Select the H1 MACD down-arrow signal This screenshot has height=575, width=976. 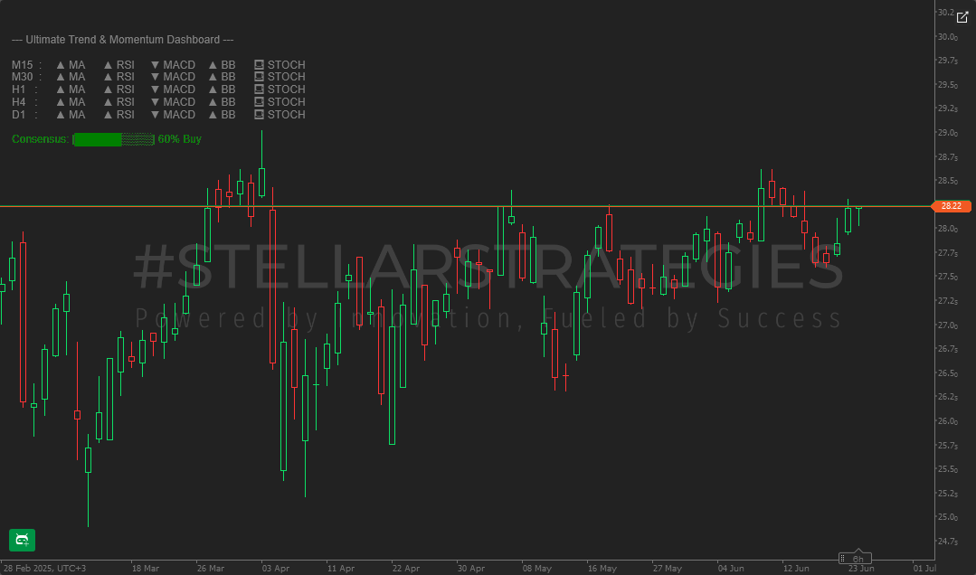[x=154, y=90]
